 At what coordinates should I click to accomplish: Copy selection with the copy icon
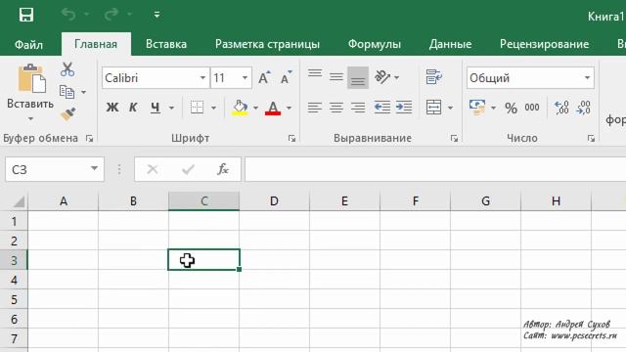click(67, 92)
